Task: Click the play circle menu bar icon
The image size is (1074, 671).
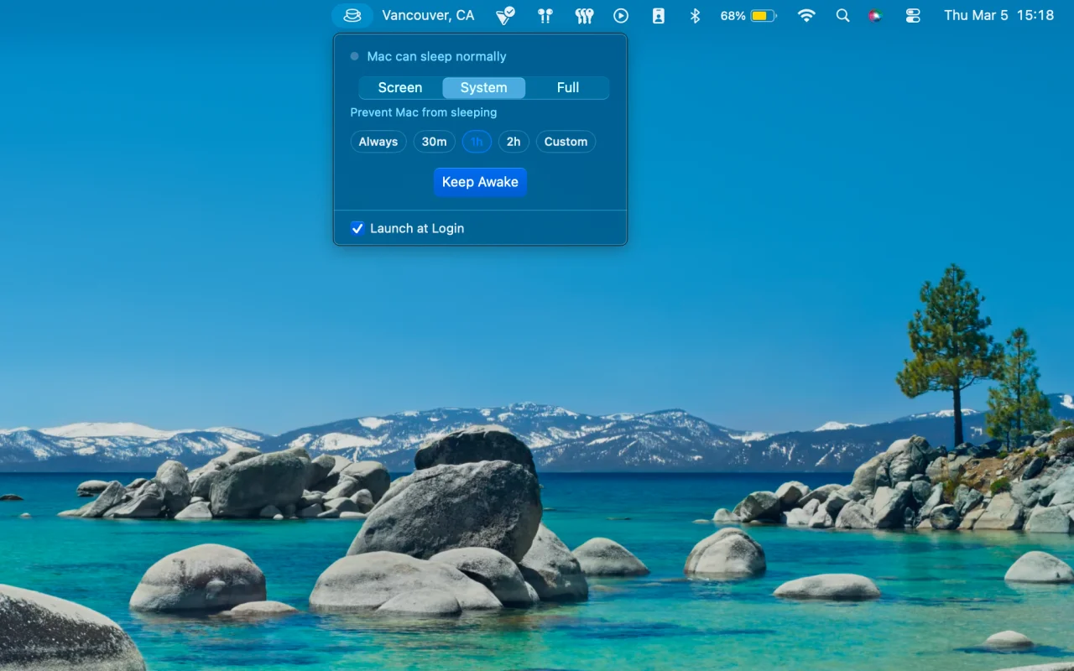Action: (x=621, y=15)
